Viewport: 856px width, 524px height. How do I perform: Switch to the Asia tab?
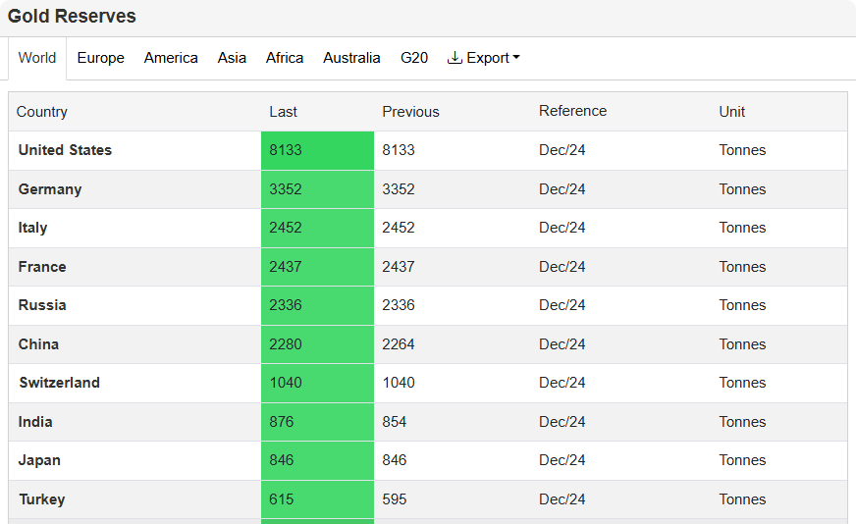coord(232,58)
